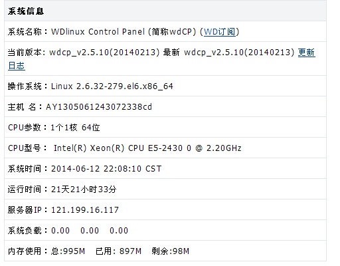The height and width of the screenshot is (266, 340).
Task: Open the WD订阅 subscription link
Action: (x=220, y=32)
